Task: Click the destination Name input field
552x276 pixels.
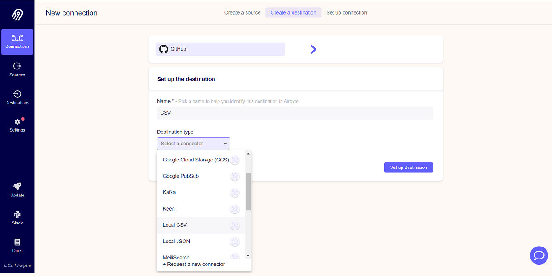Action: [x=295, y=113]
